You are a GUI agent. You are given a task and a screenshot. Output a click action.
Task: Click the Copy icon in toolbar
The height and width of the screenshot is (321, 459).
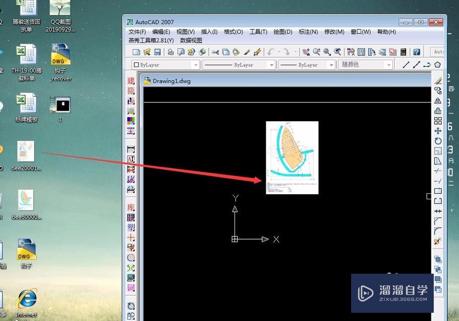pyautogui.click(x=226, y=52)
